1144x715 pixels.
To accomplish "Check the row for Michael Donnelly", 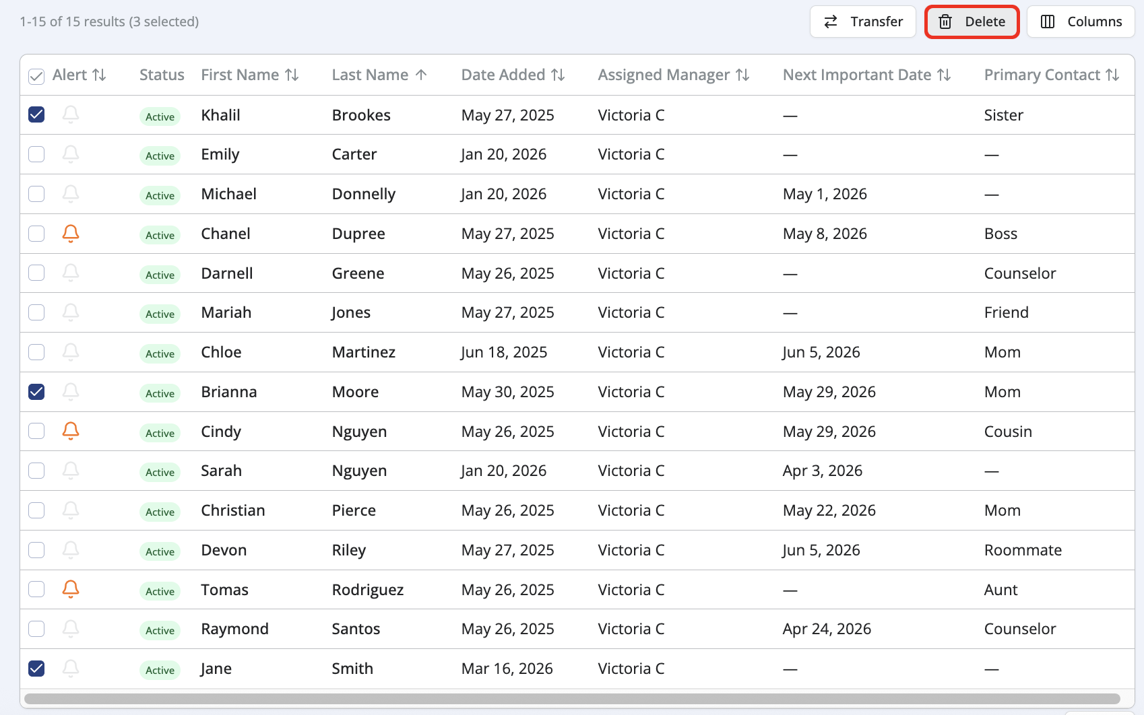I will pos(36,193).
